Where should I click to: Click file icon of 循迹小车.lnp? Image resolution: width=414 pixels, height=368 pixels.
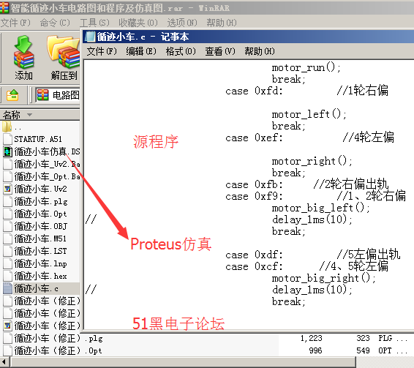[7, 263]
